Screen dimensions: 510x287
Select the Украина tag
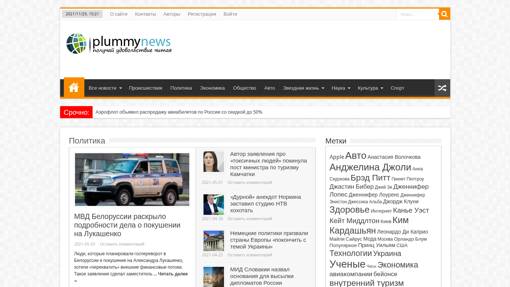pyautogui.click(x=387, y=253)
